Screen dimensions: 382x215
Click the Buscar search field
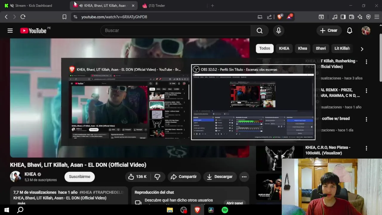pos(176,30)
